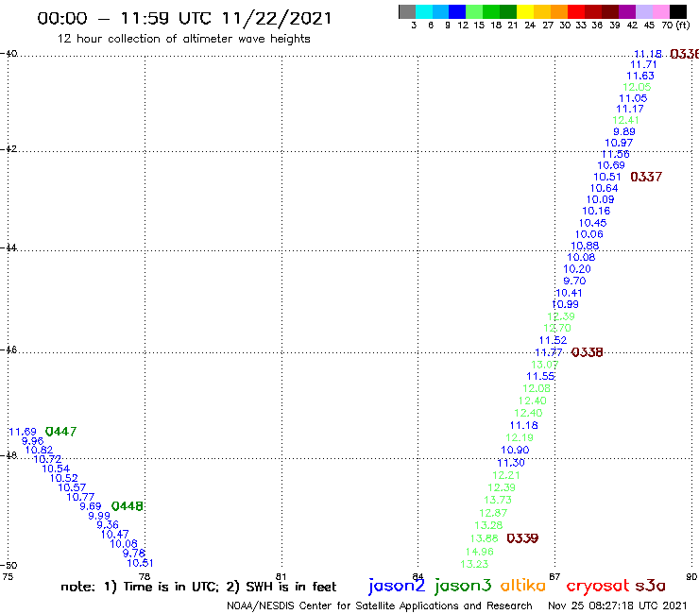Click the wave height value 11.05
The width and height of the screenshot is (699, 614).
[x=633, y=98]
